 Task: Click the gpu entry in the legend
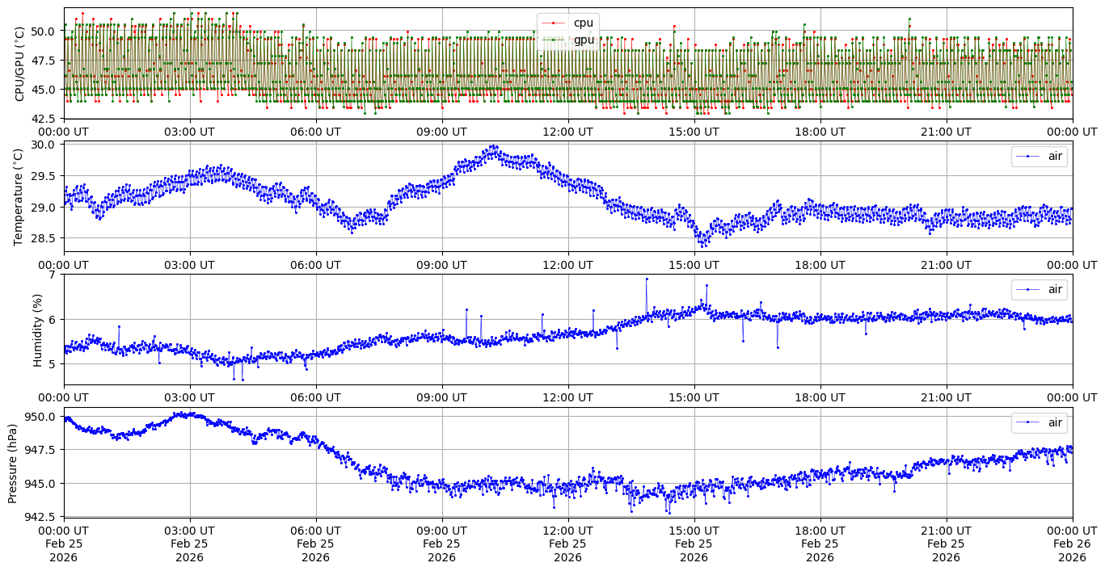tap(583, 40)
